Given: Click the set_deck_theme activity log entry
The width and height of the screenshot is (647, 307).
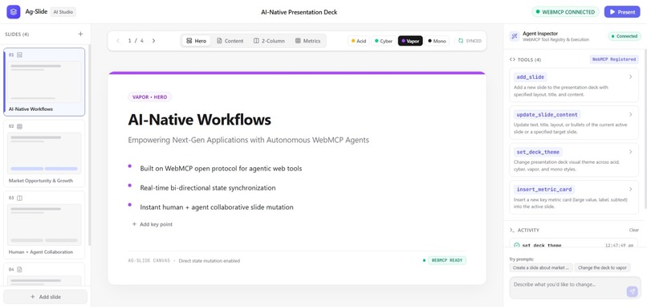Looking at the screenshot, I should (574, 244).
